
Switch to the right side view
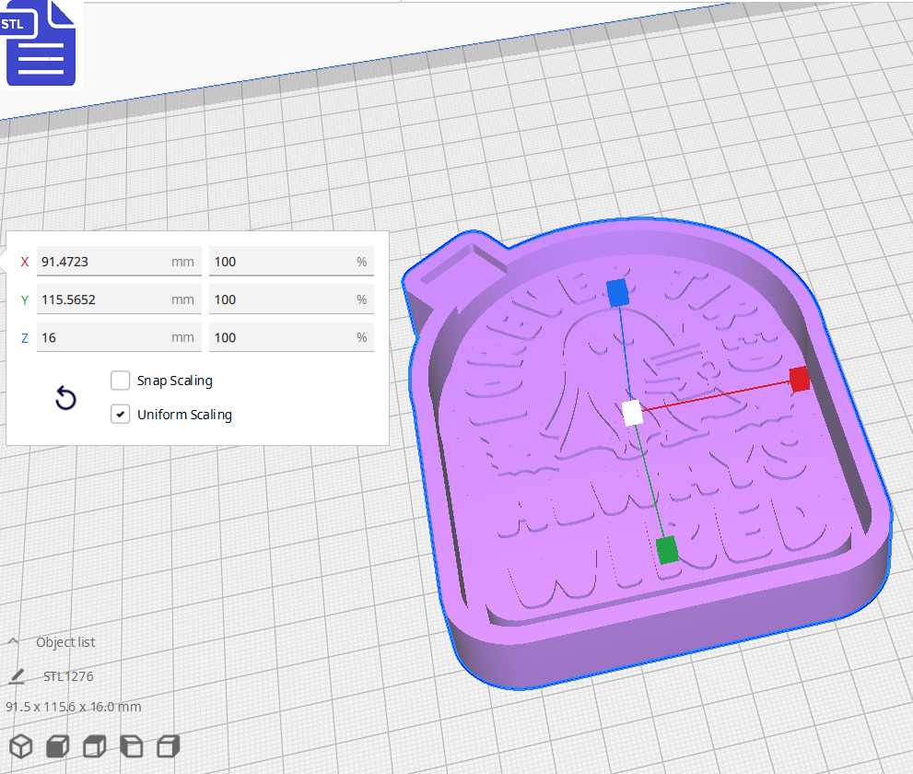point(168,746)
